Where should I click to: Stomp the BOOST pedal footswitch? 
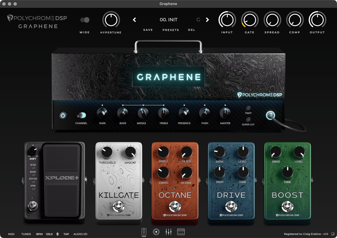pyautogui.click(x=288, y=207)
